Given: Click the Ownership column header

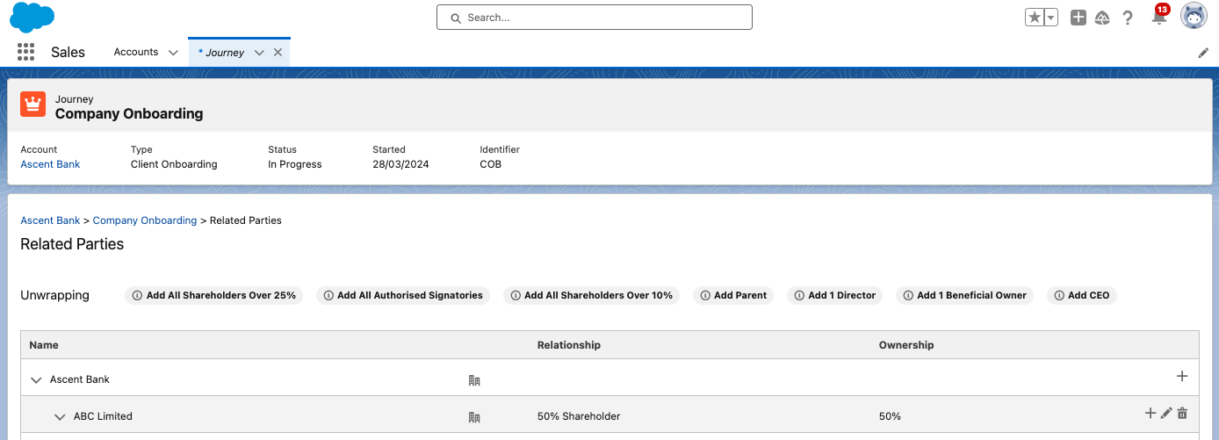Looking at the screenshot, I should (x=906, y=345).
